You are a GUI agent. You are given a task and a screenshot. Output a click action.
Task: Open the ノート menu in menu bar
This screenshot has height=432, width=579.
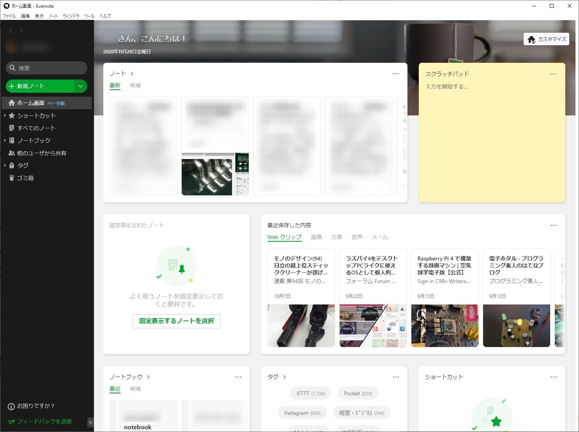(53, 16)
